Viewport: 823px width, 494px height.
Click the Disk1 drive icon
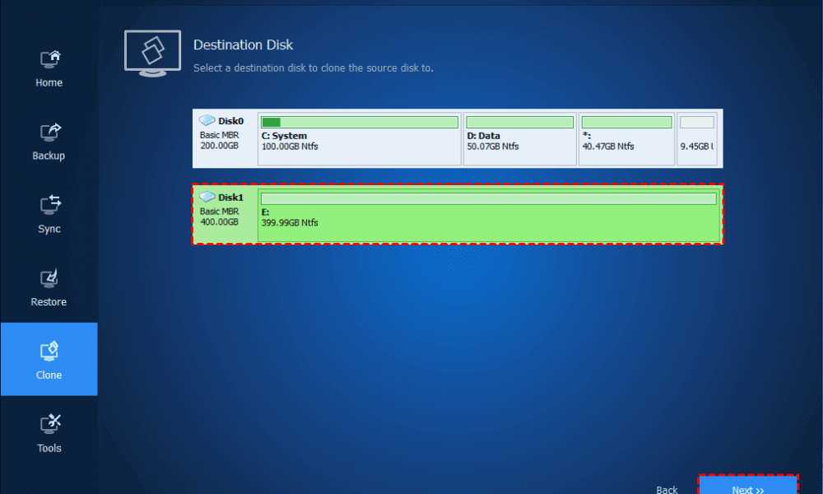(207, 197)
